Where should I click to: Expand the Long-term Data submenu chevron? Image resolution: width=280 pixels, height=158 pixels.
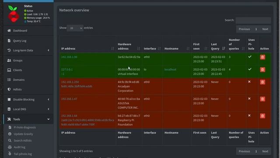coord(49,50)
